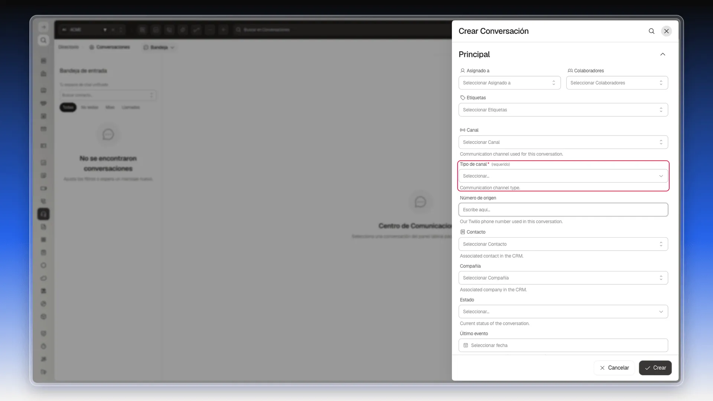Click the search icon in Crear Conversación header
Screen dimensions: 713x401
[651, 31]
